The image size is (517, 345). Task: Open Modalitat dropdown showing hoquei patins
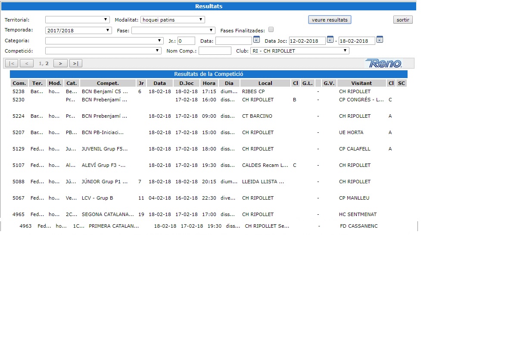tap(172, 20)
